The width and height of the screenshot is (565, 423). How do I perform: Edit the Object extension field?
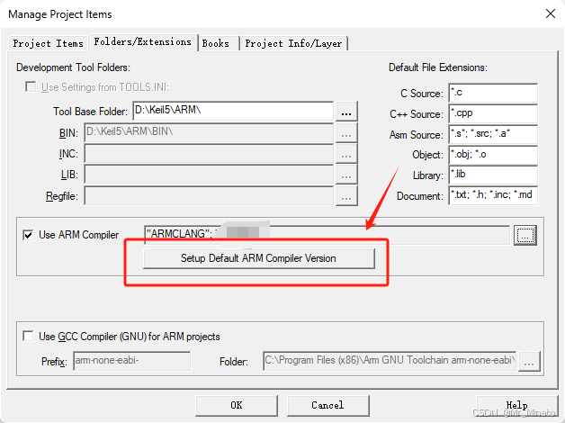point(493,155)
